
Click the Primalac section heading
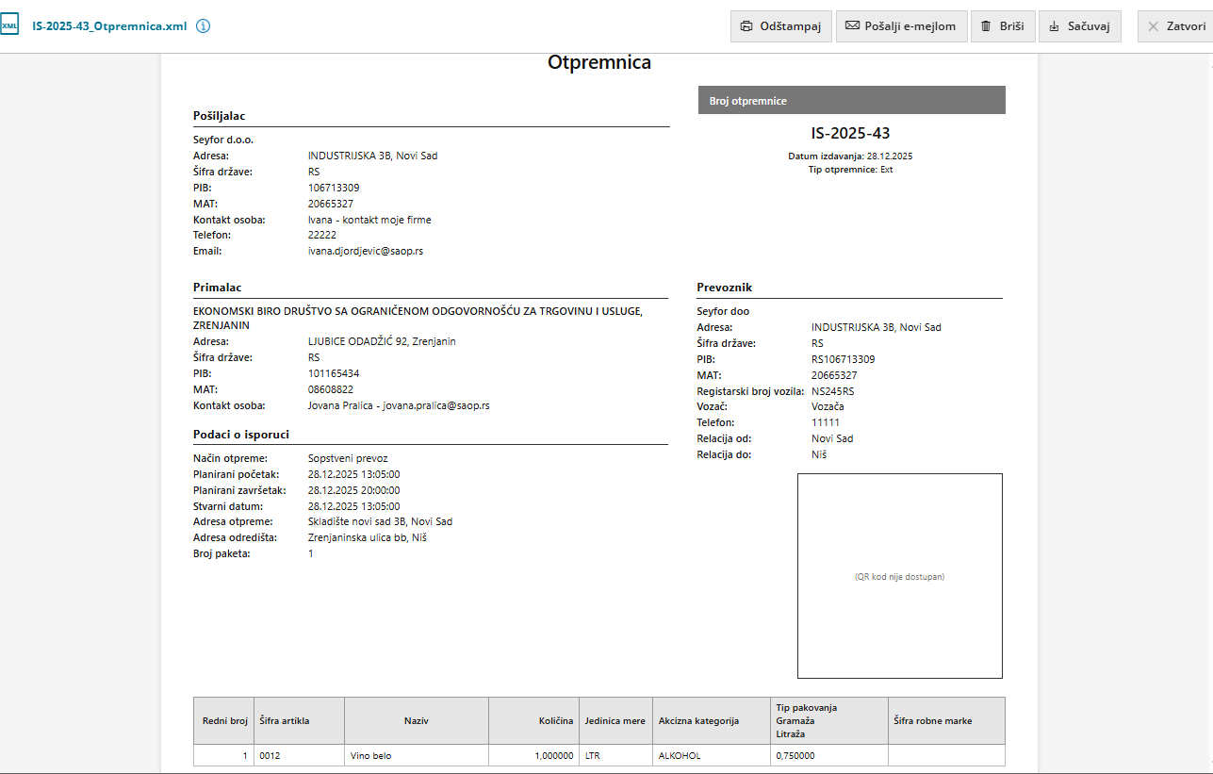tap(219, 287)
